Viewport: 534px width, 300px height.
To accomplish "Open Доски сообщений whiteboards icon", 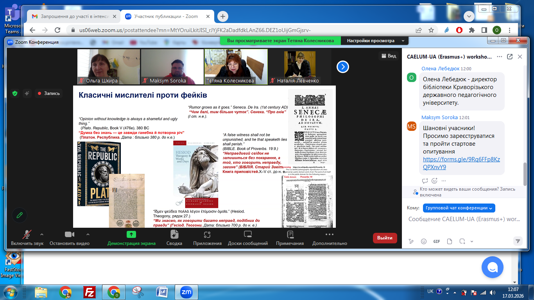I will tap(248, 235).
